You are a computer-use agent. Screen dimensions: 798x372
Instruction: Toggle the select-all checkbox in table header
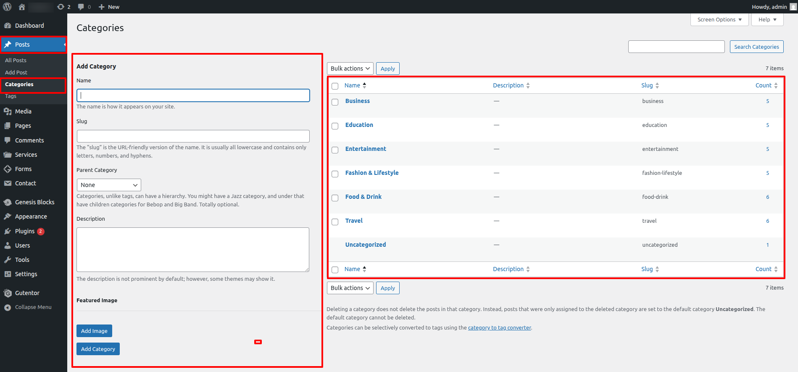(x=335, y=86)
